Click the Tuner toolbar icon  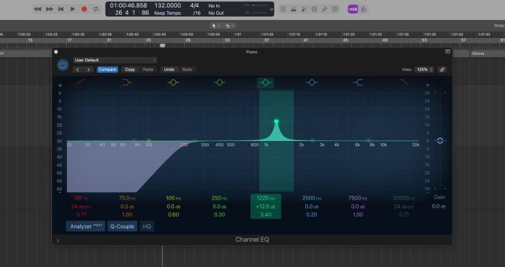pyautogui.click(x=293, y=9)
